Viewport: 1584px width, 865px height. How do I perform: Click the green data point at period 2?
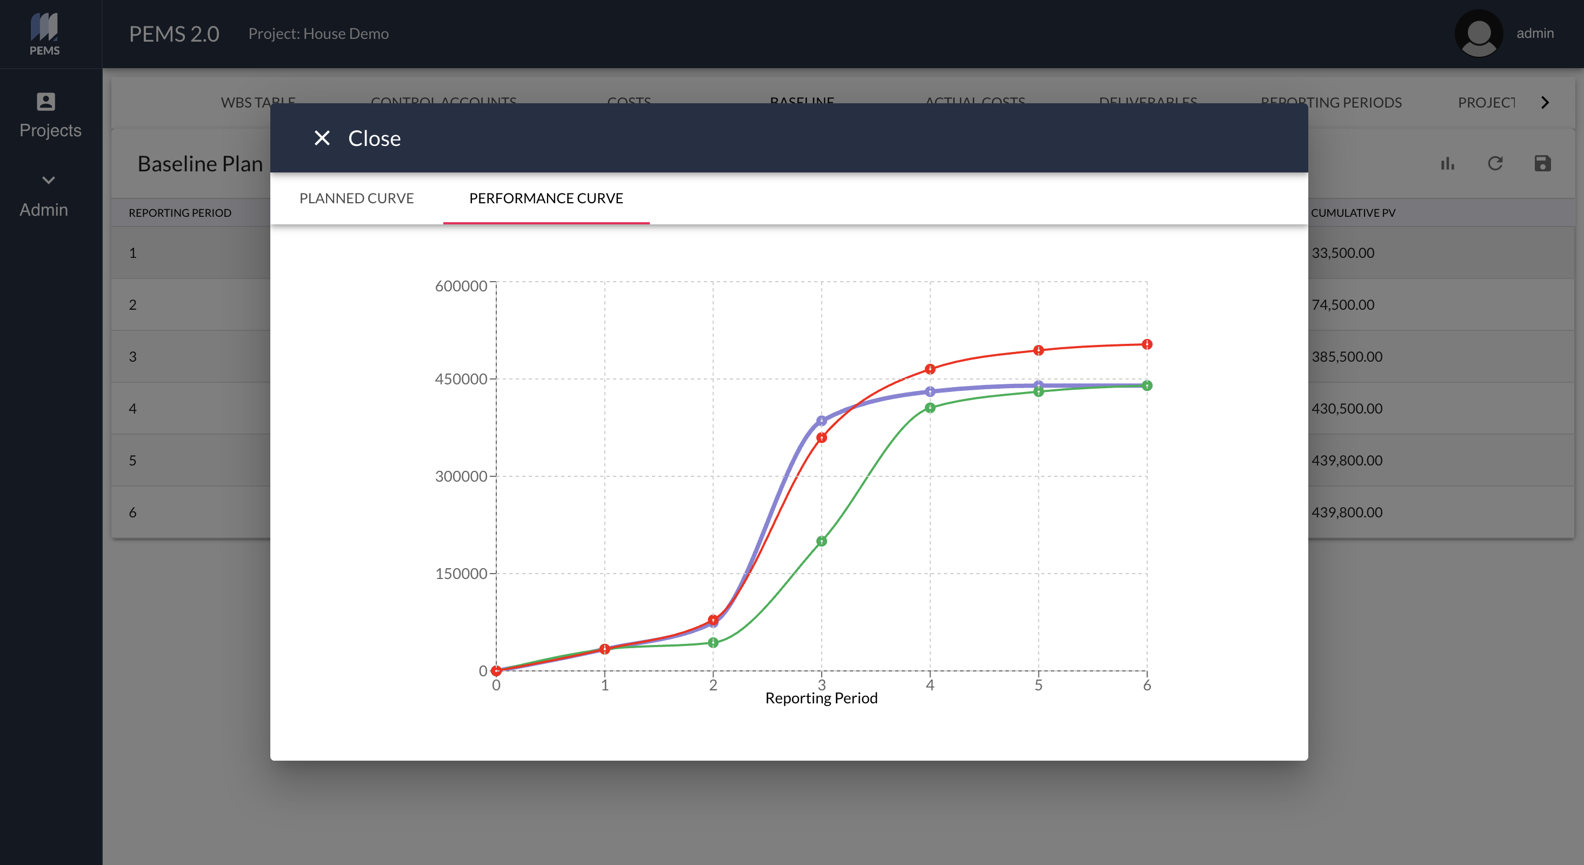(713, 642)
